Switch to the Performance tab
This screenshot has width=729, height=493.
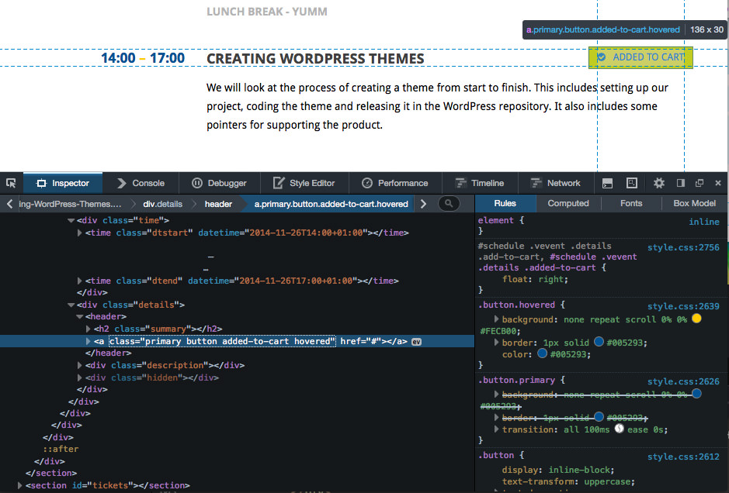[394, 184]
